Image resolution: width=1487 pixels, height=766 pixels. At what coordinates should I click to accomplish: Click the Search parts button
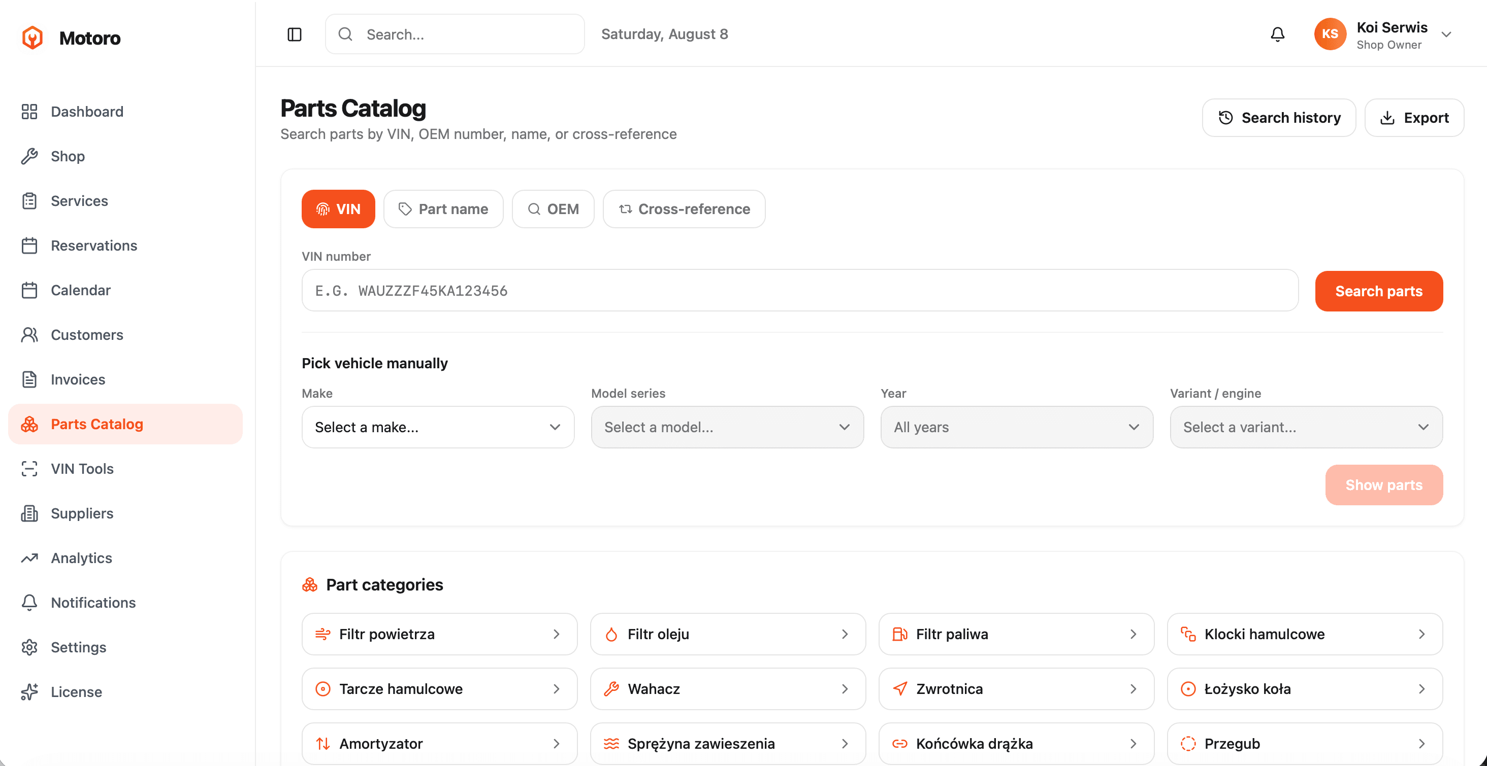(1379, 291)
